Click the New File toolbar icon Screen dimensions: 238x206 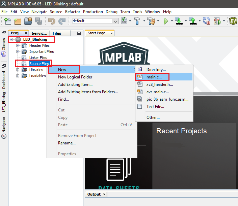point(8,21)
